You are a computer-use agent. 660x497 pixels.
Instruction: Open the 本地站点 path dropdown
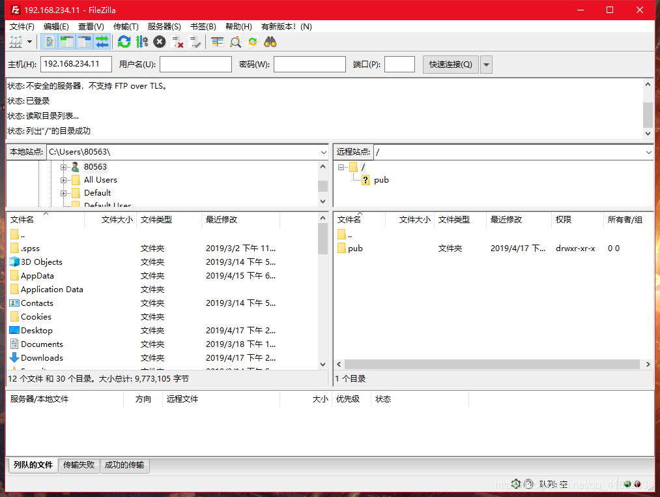(323, 152)
